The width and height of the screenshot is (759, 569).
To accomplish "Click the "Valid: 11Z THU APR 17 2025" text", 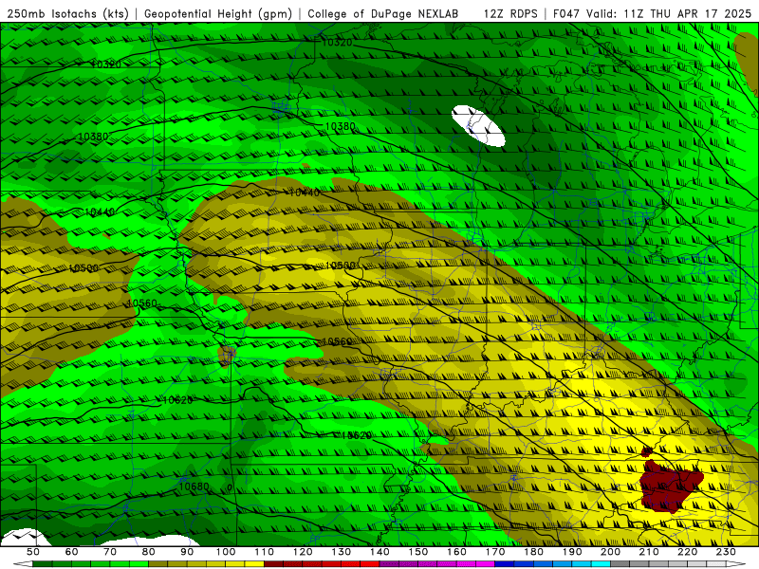I will 669,13.
